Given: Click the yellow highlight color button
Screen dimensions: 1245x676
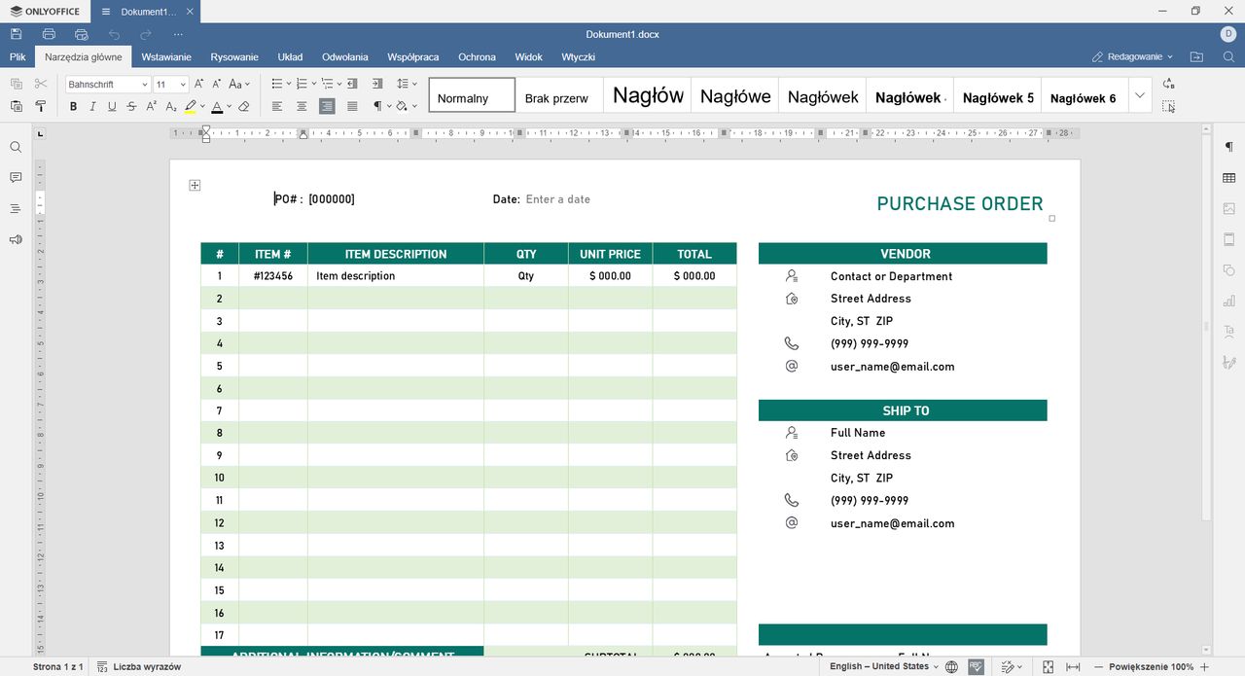Looking at the screenshot, I should (191, 107).
